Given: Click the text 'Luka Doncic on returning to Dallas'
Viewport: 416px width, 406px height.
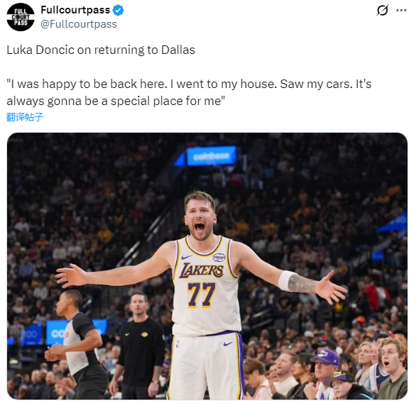Looking at the screenshot, I should click(101, 50).
